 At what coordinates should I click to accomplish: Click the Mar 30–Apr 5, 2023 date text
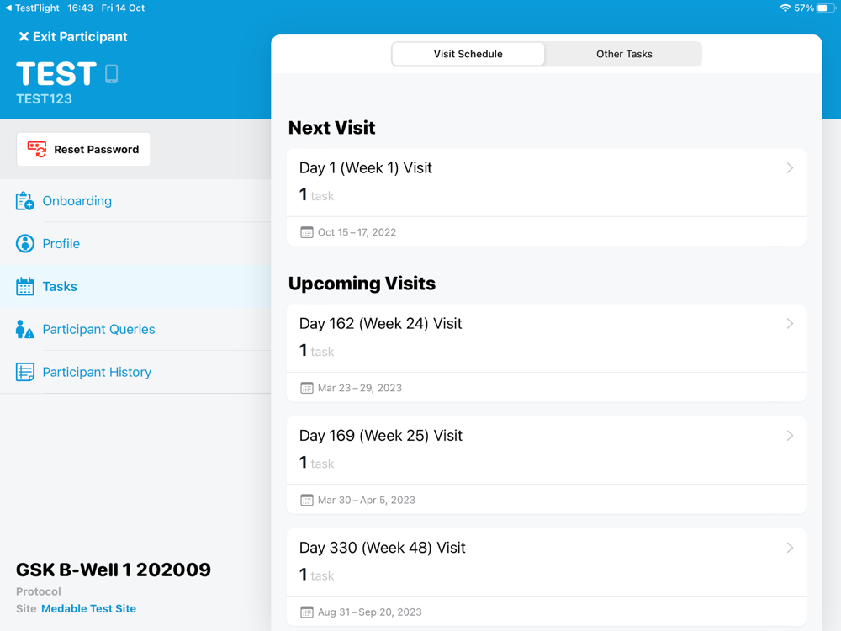click(x=367, y=500)
